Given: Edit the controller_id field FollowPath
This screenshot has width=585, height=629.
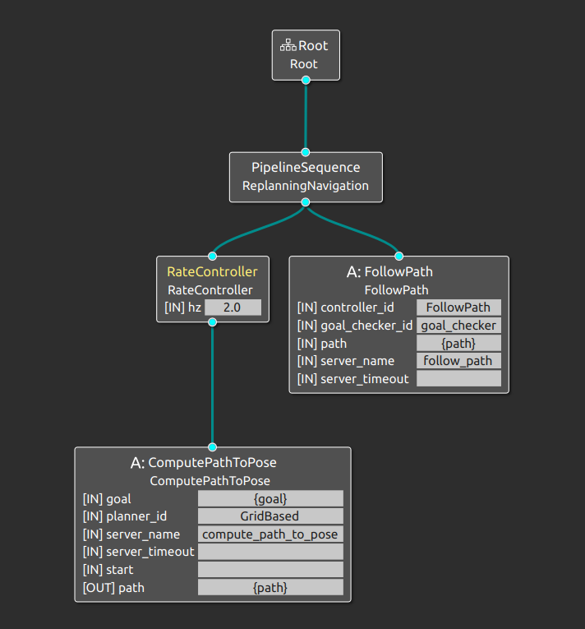Looking at the screenshot, I should 458,308.
